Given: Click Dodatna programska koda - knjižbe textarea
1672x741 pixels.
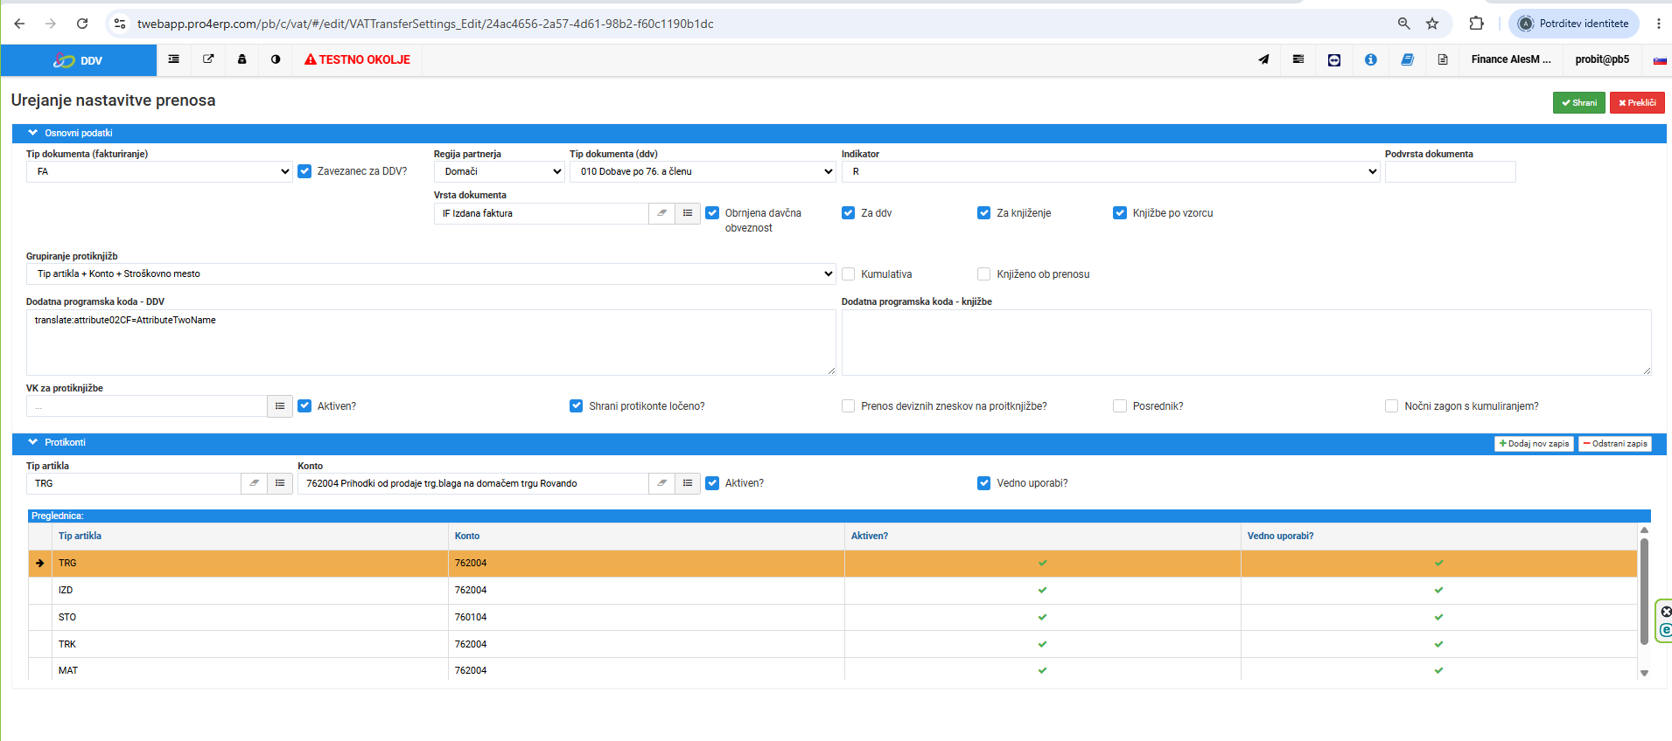Looking at the screenshot, I should [x=1246, y=343].
